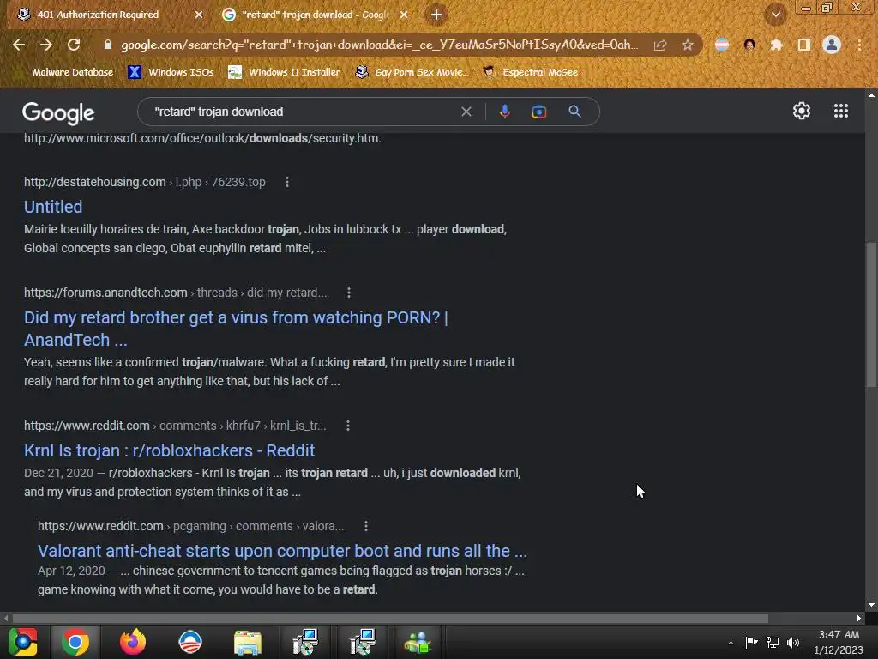Open the side panel icon in toolbar
The height and width of the screenshot is (659, 878).
pos(804,45)
